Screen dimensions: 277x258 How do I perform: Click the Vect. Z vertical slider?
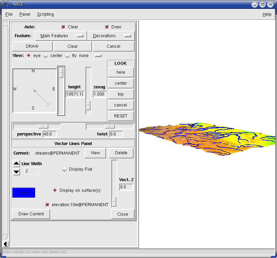pyautogui.click(x=114, y=184)
